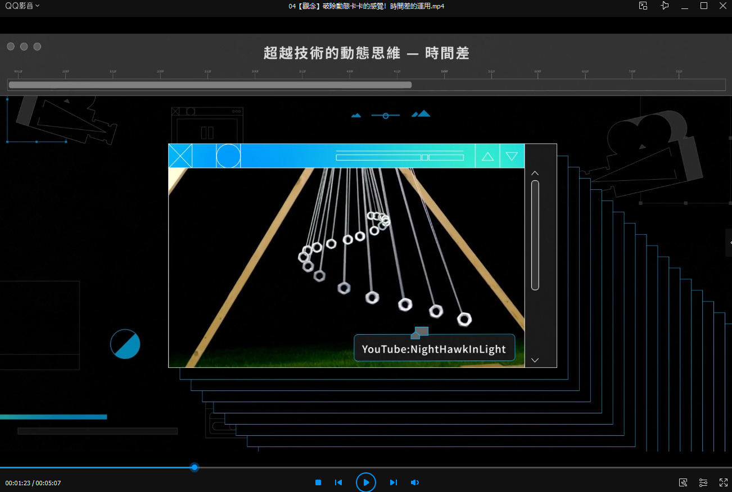
Task: Pin the player window on top
Action: tap(665, 6)
